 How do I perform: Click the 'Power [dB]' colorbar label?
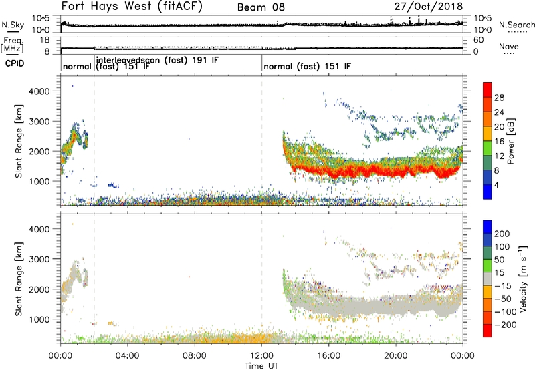coord(510,141)
